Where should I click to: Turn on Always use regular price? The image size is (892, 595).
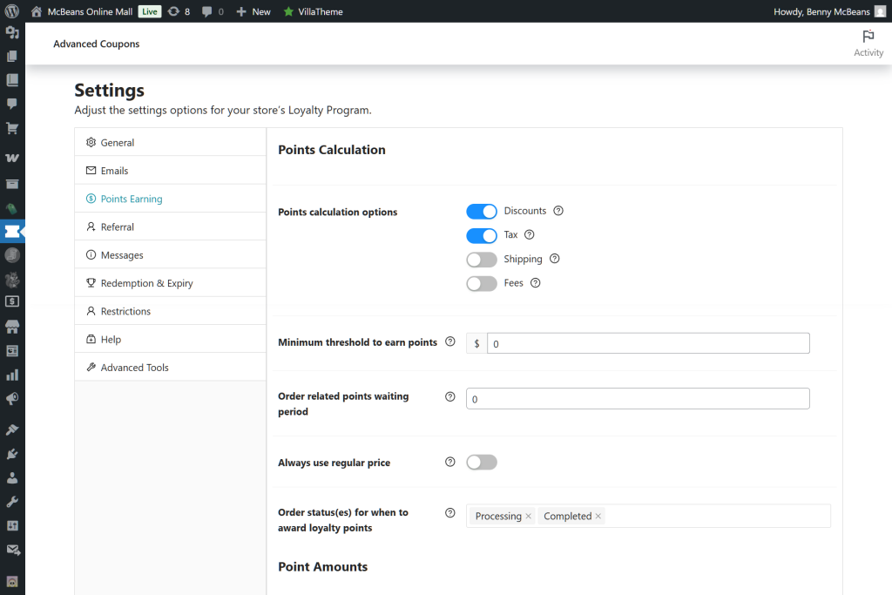482,462
